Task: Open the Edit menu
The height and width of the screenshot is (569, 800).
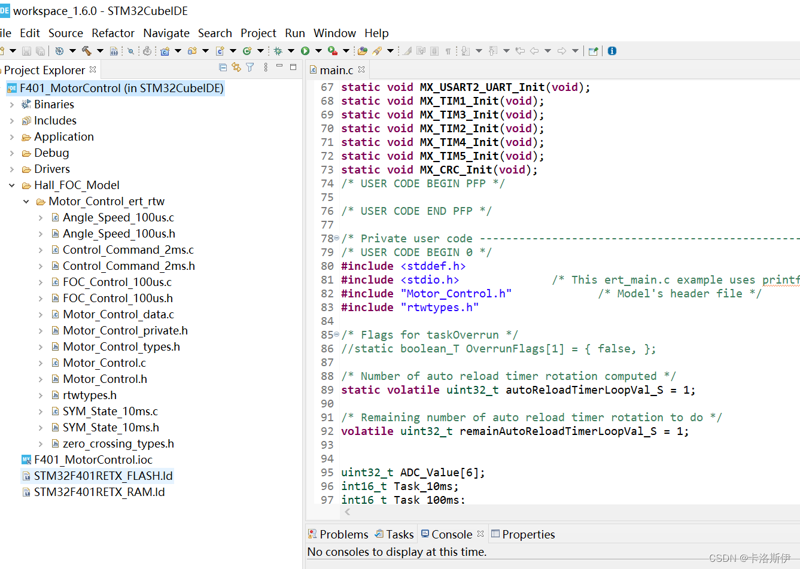Action: 30,33
